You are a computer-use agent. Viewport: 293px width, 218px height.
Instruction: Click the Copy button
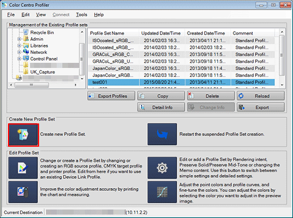coord(161,96)
